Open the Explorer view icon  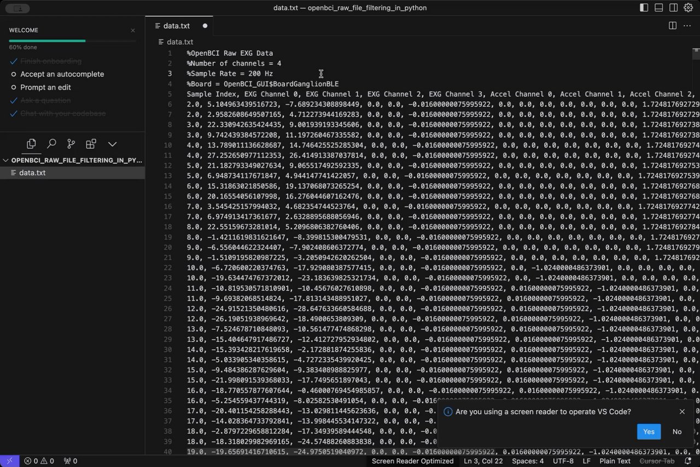click(31, 144)
